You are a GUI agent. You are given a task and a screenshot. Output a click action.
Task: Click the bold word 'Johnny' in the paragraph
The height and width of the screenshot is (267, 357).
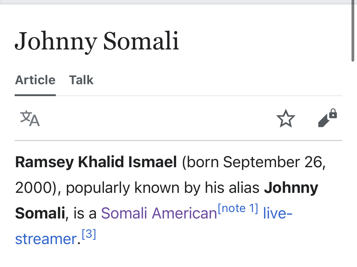[x=291, y=188]
